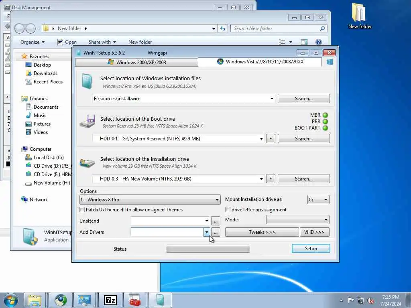411x308 pixels.
Task: Expand the install.wim path dropdown
Action: coord(272,99)
